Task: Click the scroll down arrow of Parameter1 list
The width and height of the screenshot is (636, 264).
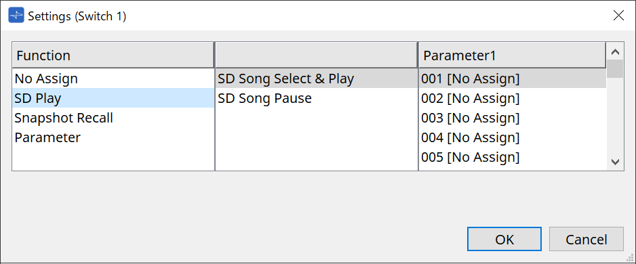Action: [x=615, y=162]
